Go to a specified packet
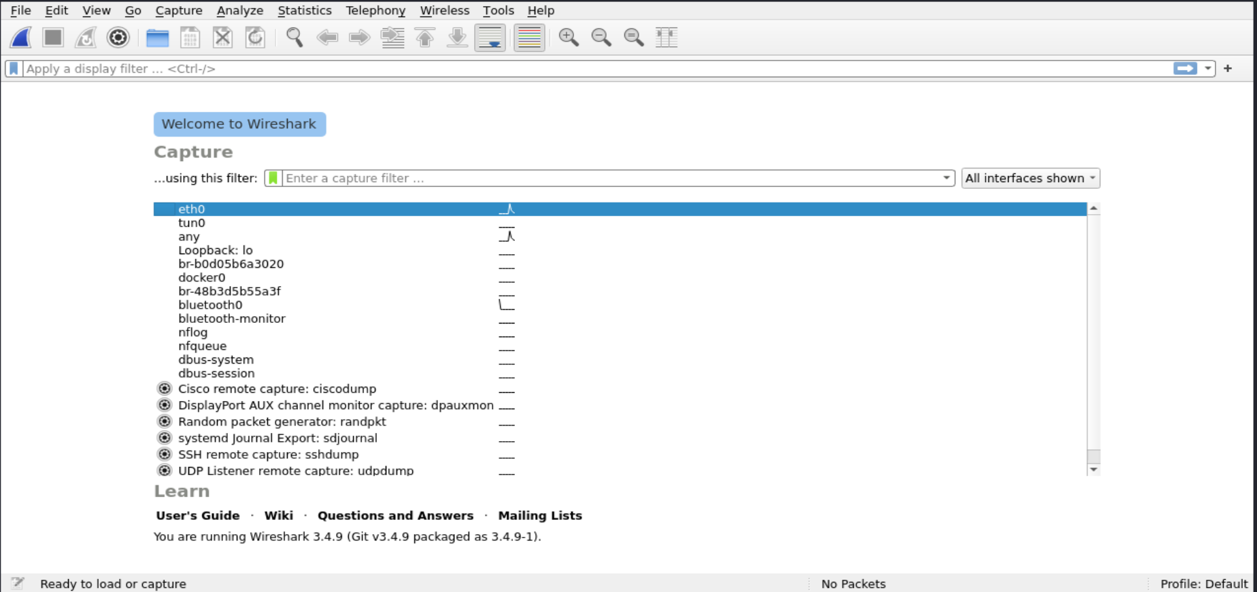Viewport: 1257px width, 592px height. 392,37
